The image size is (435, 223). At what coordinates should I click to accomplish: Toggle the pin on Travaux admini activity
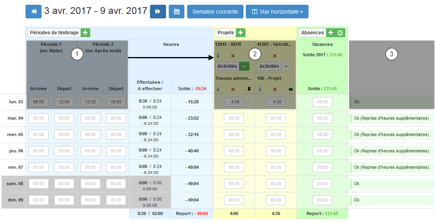(x=249, y=89)
